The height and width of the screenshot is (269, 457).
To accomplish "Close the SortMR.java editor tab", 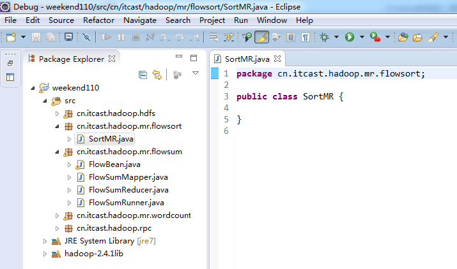I will [x=277, y=59].
